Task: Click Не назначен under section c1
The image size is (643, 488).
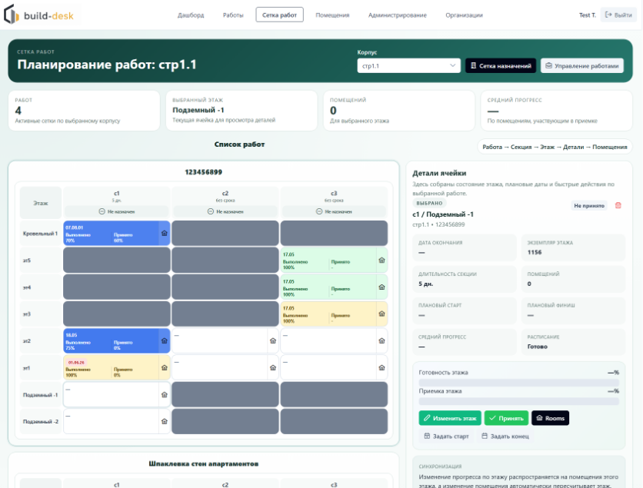Action: (x=117, y=211)
